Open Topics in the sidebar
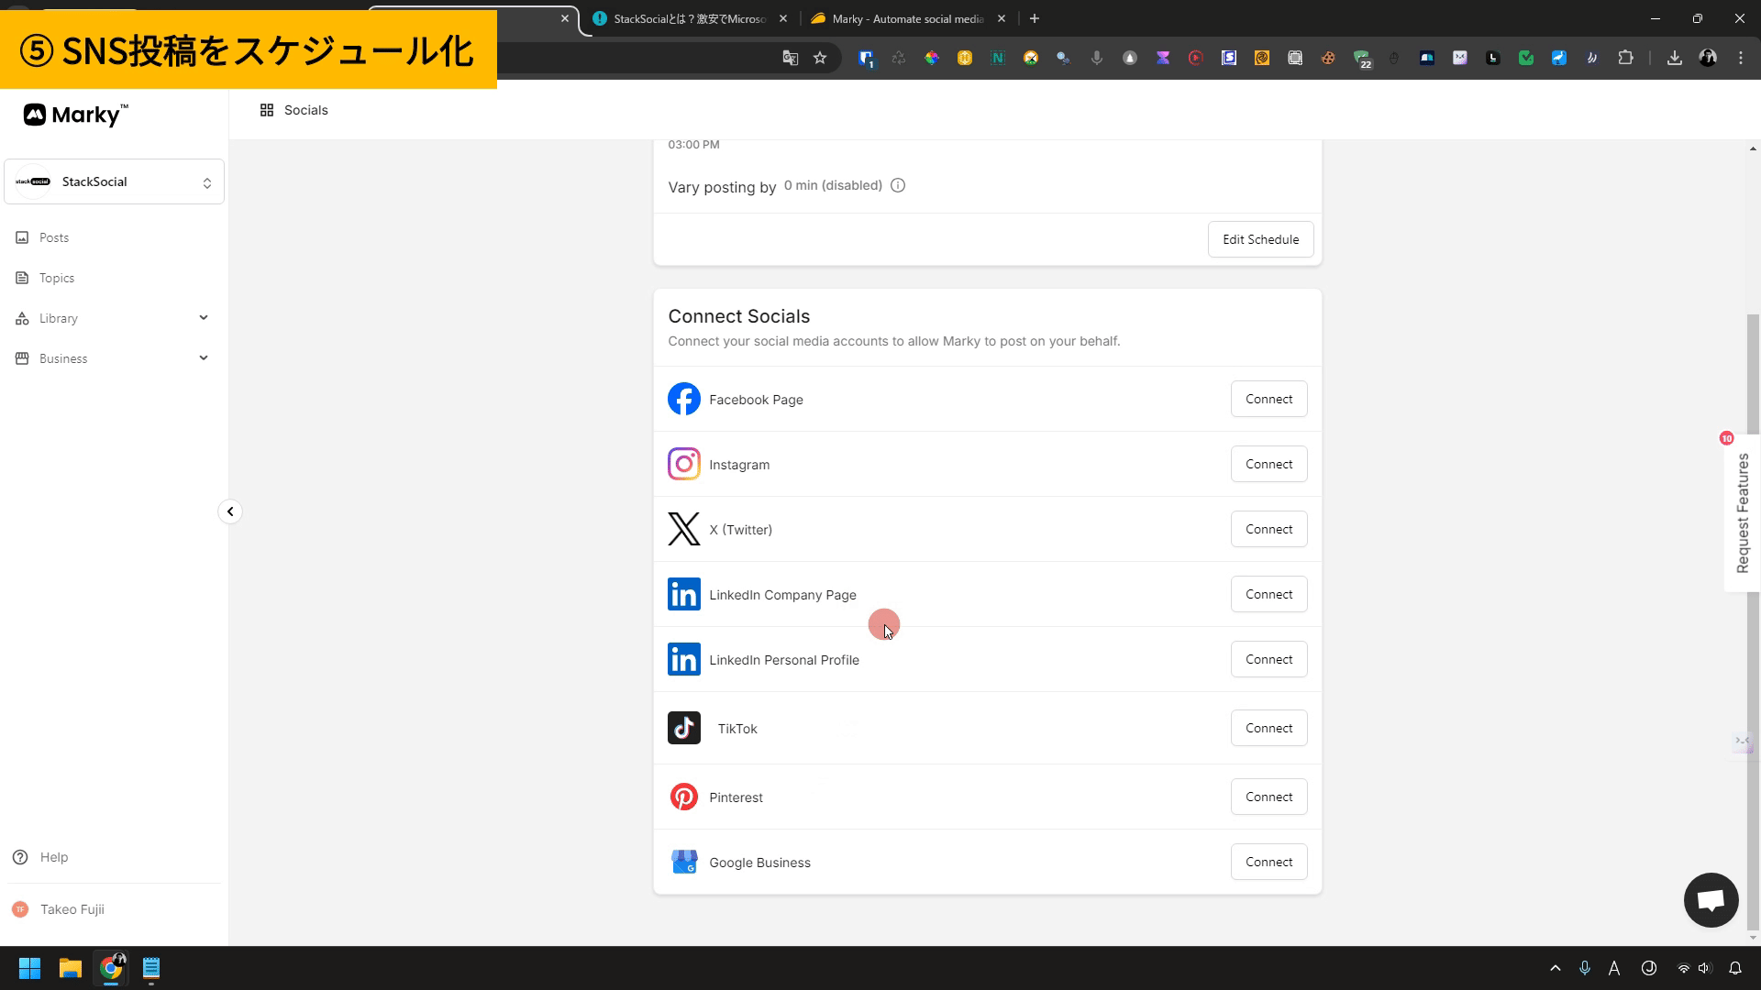Screen dimensions: 1761x990 [x=56, y=278]
